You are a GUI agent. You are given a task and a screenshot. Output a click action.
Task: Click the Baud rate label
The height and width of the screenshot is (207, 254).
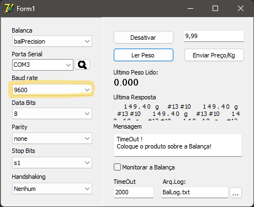point(25,78)
